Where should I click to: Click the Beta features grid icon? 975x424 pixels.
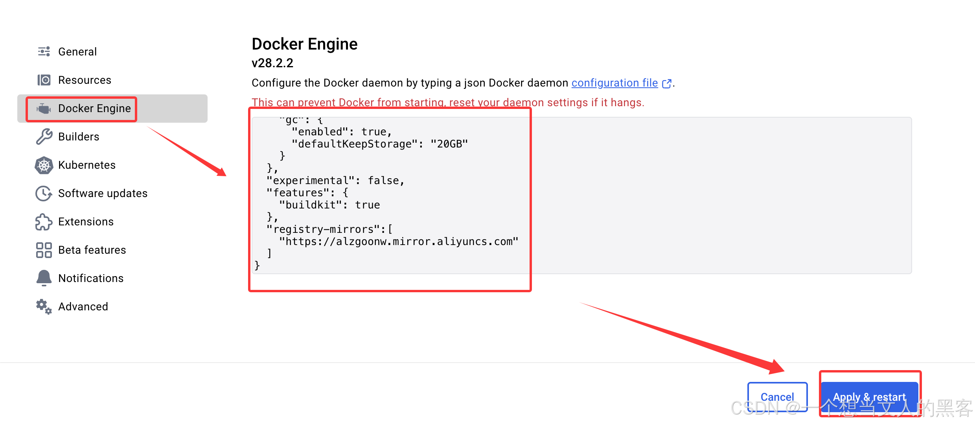pyautogui.click(x=44, y=250)
